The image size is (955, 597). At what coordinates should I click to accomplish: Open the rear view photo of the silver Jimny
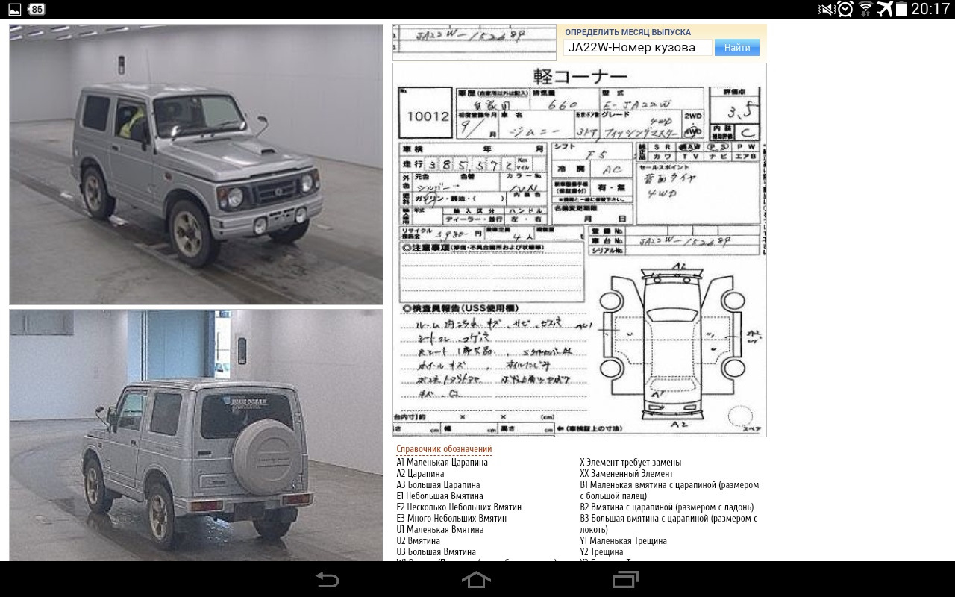click(196, 435)
